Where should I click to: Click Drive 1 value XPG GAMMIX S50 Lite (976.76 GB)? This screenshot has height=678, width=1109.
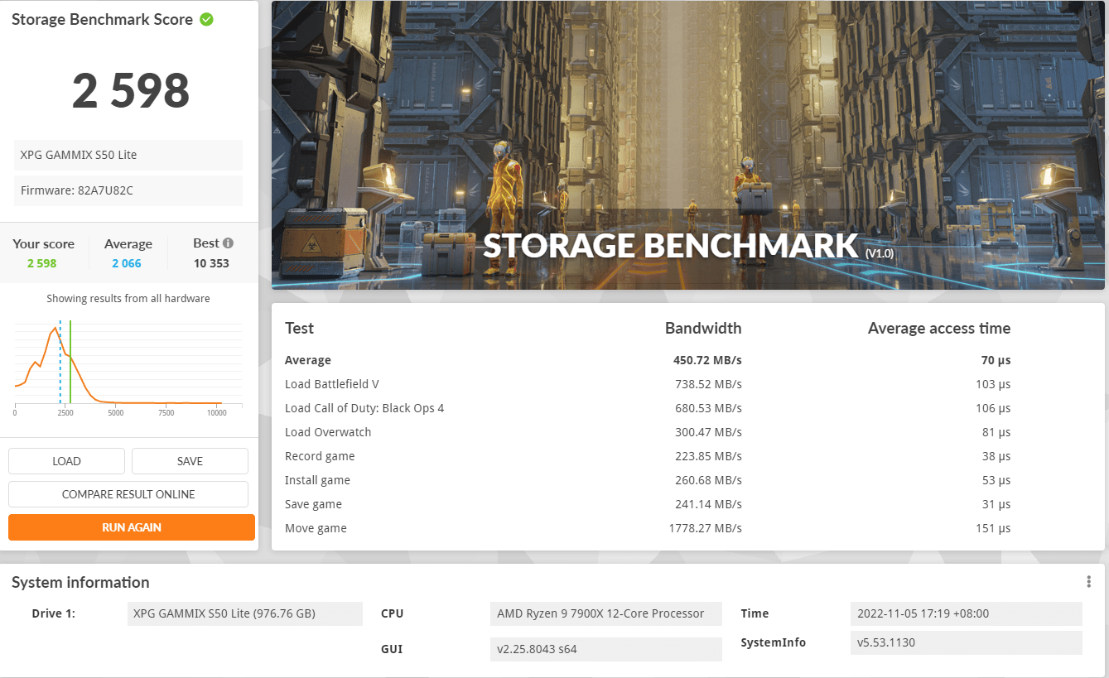[x=245, y=613]
